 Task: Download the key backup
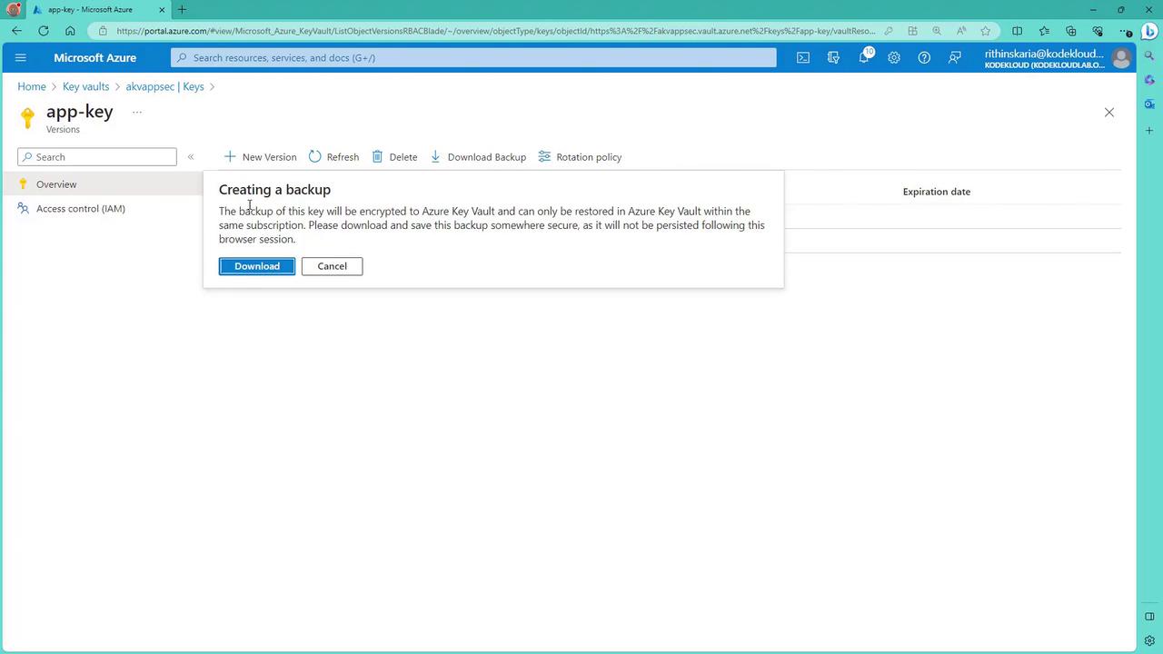pyautogui.click(x=257, y=266)
